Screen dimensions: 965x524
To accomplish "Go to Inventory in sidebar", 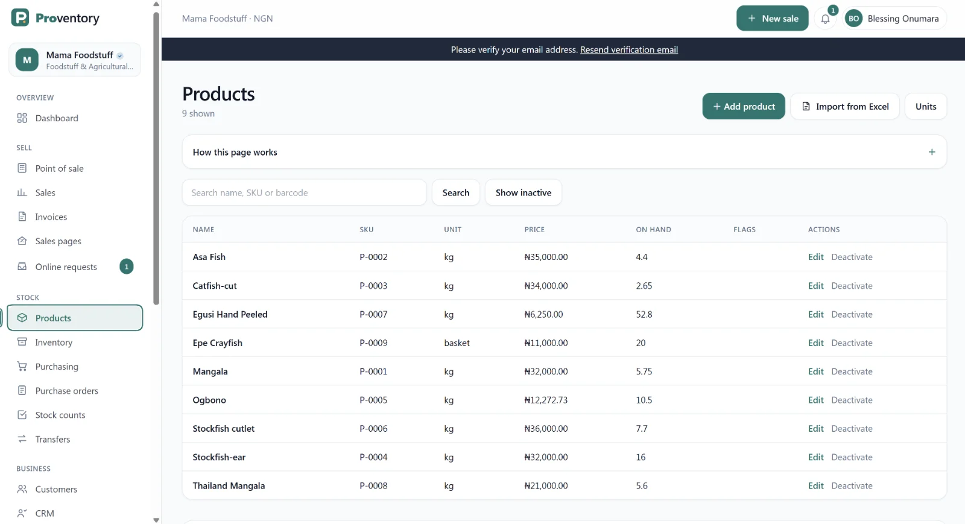I will pos(75,342).
